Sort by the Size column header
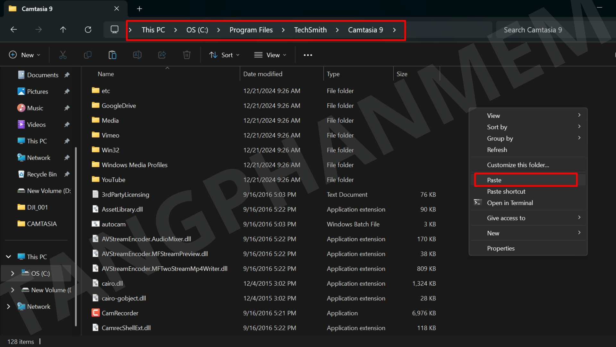616x347 pixels. tap(402, 74)
